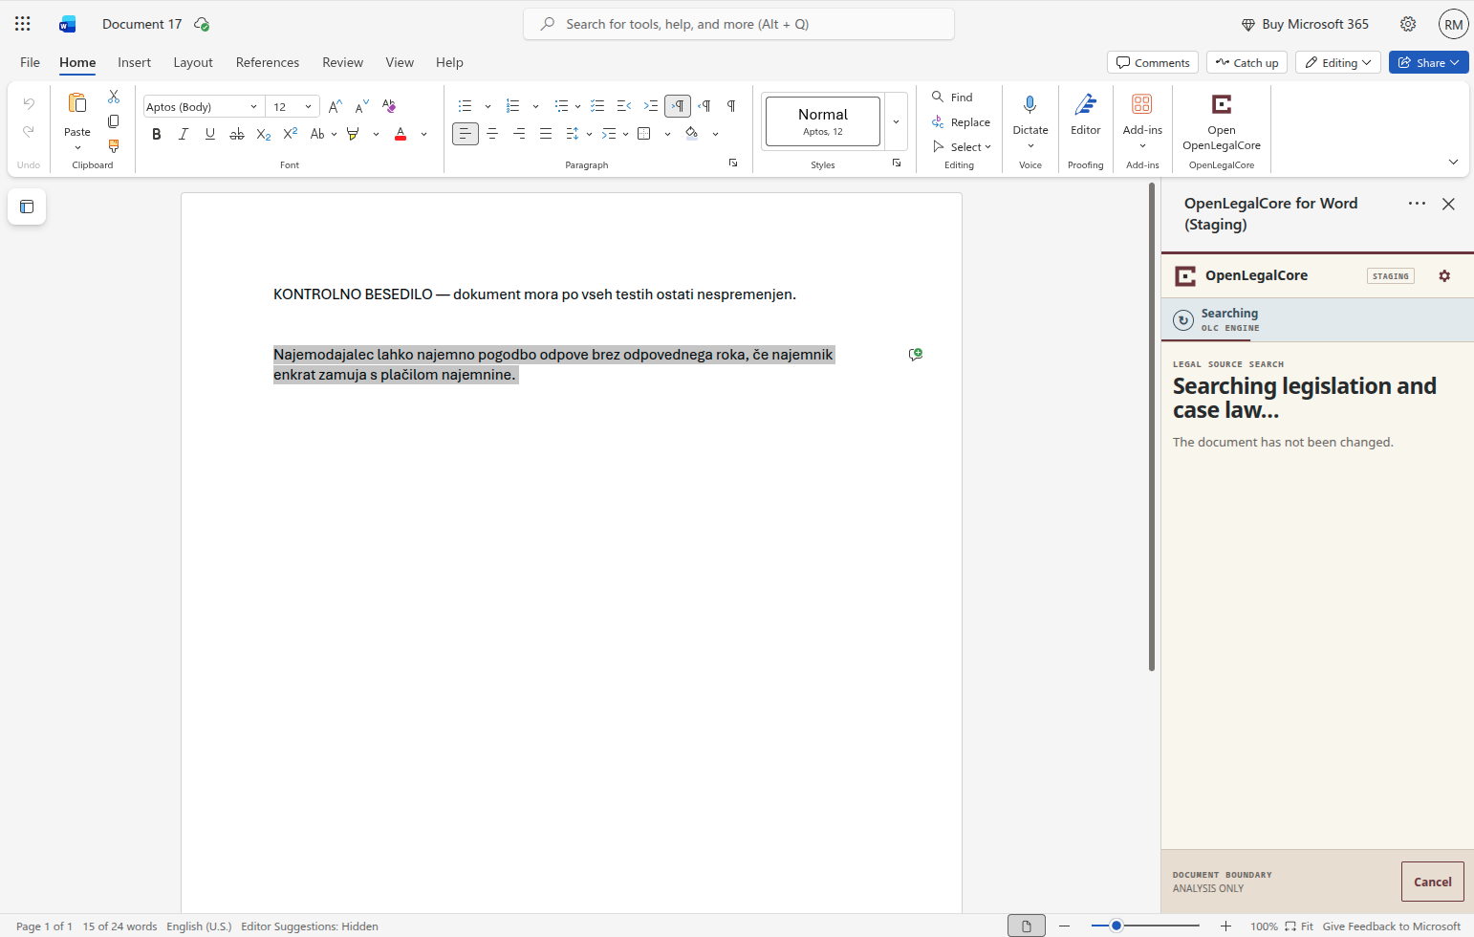Collapse the ribbon with chevron
This screenshot has height=937, width=1474.
[x=1453, y=162]
